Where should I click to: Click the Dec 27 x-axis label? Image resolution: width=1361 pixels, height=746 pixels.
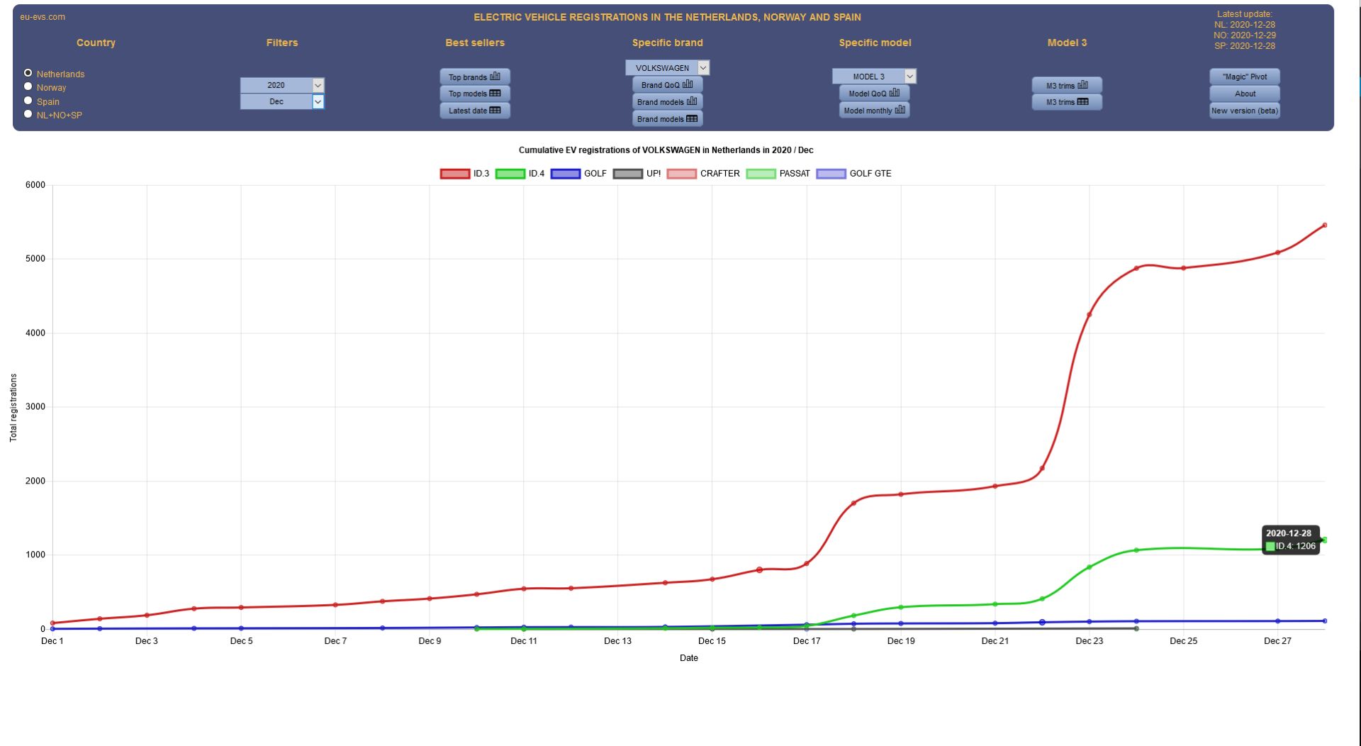pyautogui.click(x=1277, y=641)
